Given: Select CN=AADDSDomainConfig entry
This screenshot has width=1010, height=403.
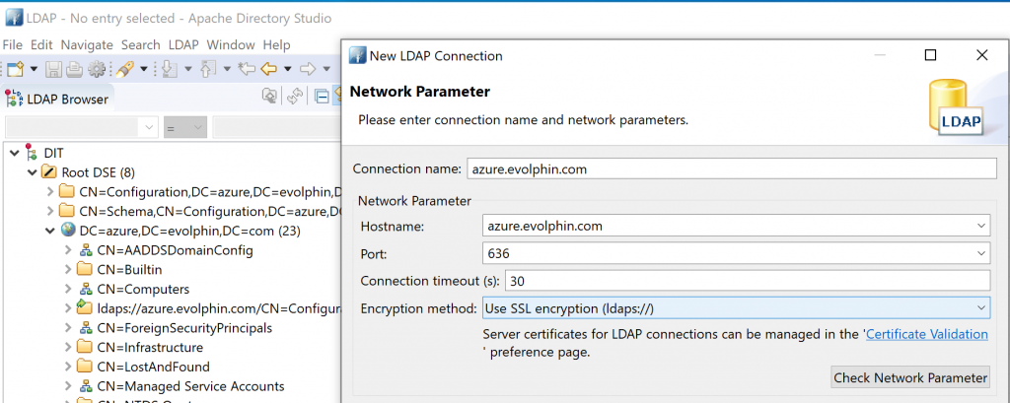Looking at the screenshot, I should [x=175, y=250].
